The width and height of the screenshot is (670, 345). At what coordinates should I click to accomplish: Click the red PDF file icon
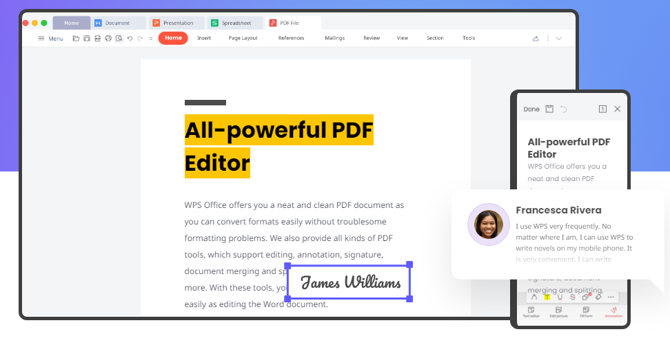point(272,23)
